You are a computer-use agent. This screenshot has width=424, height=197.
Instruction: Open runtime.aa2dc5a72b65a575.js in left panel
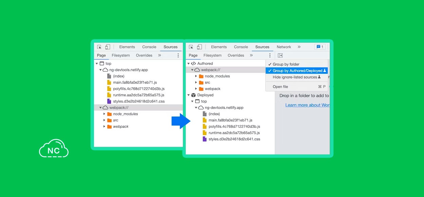click(139, 95)
